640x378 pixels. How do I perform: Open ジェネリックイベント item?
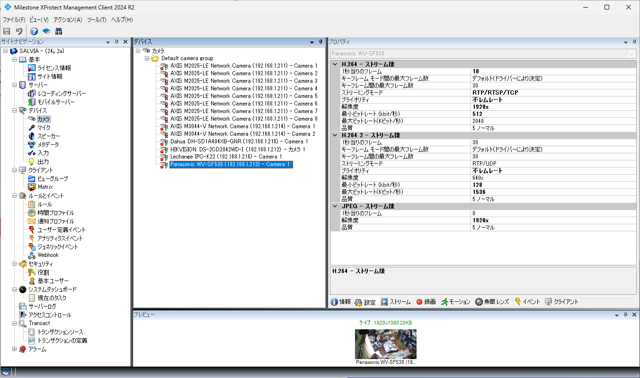(x=58, y=247)
